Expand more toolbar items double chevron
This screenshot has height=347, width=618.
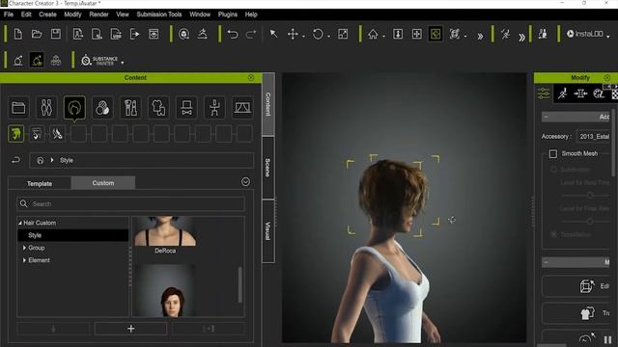[480, 37]
